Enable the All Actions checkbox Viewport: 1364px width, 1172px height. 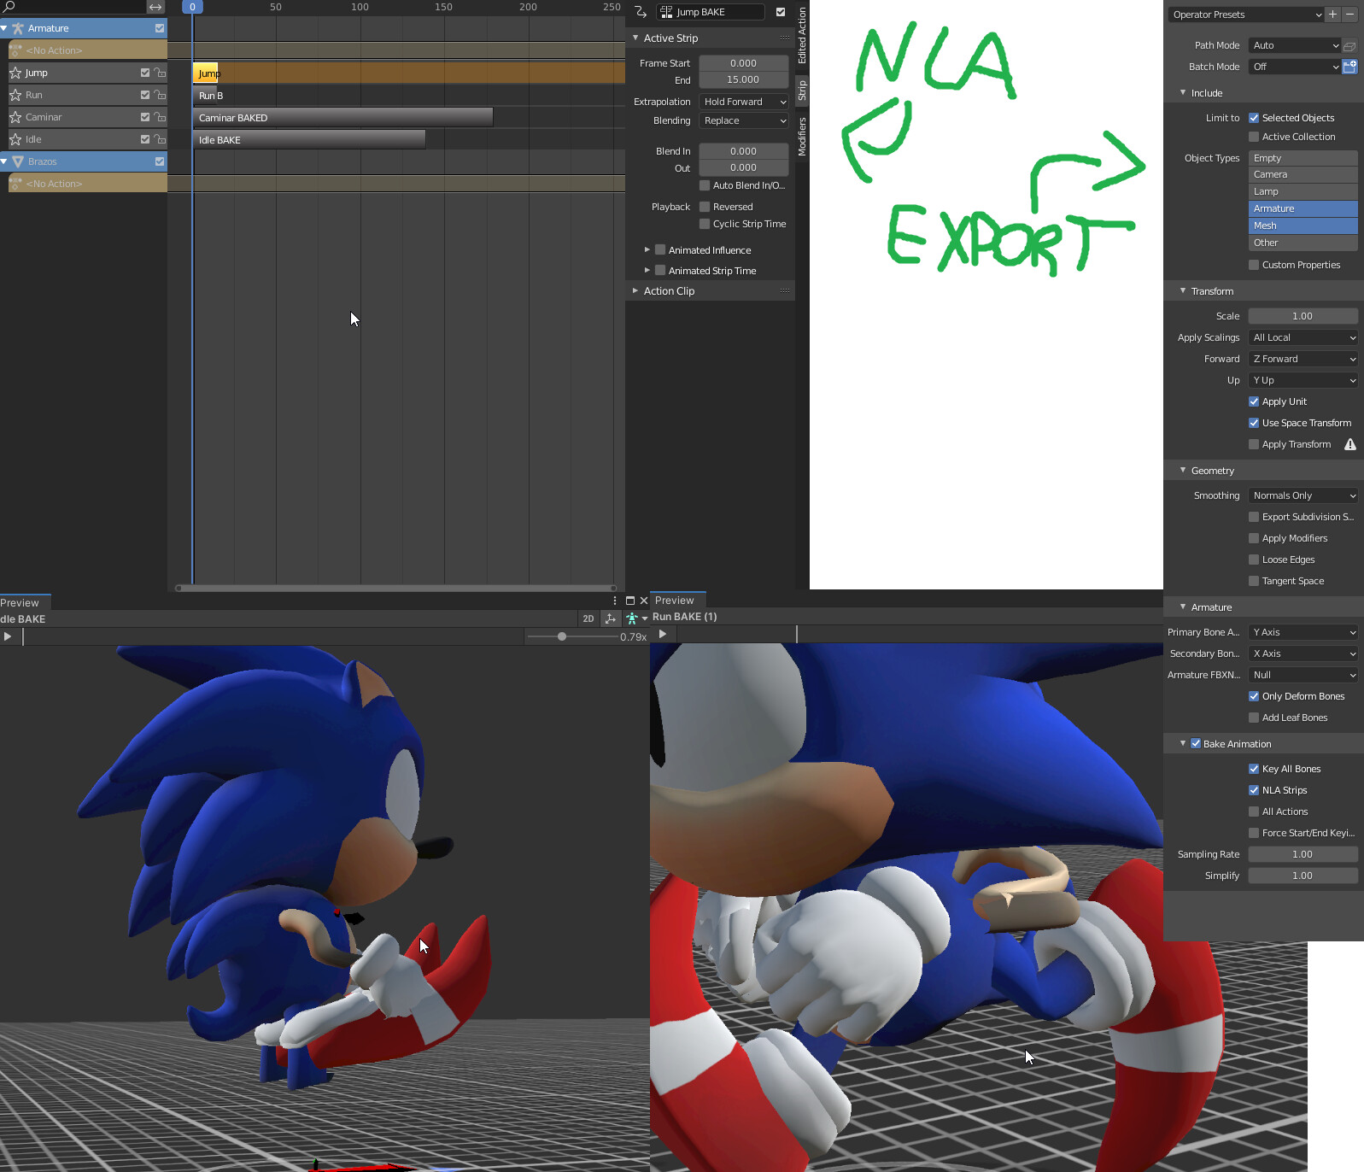point(1254,812)
